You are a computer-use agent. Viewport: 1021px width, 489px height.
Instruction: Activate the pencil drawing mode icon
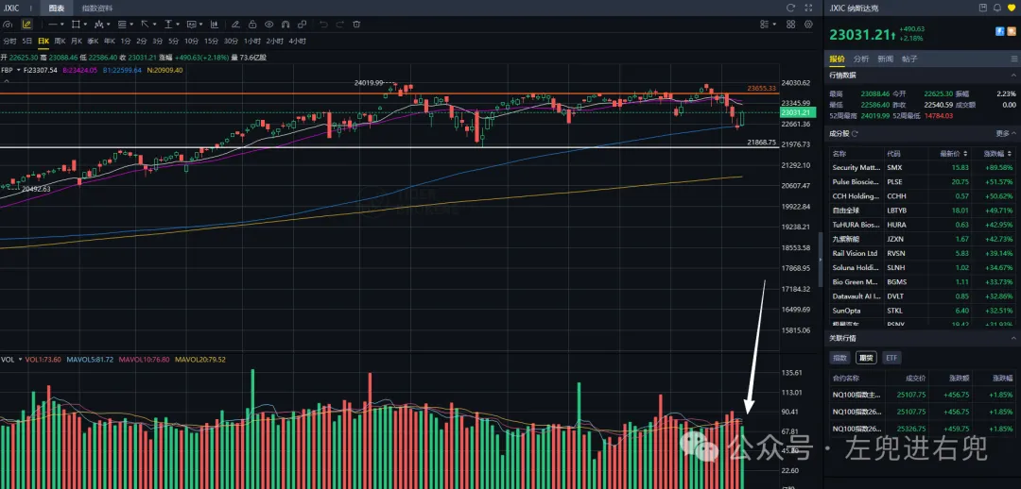tap(26, 24)
